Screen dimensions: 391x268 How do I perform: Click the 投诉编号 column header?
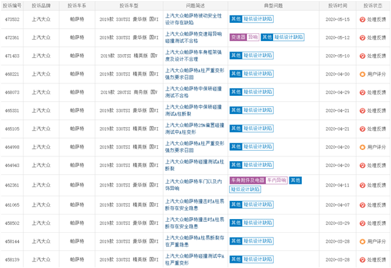[12, 5]
